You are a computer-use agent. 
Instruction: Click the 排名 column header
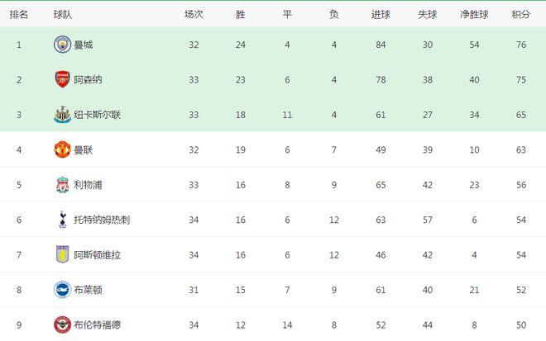[x=20, y=14]
